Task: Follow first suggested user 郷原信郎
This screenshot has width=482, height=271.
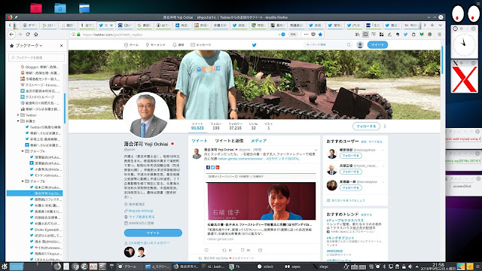Action: point(351,156)
